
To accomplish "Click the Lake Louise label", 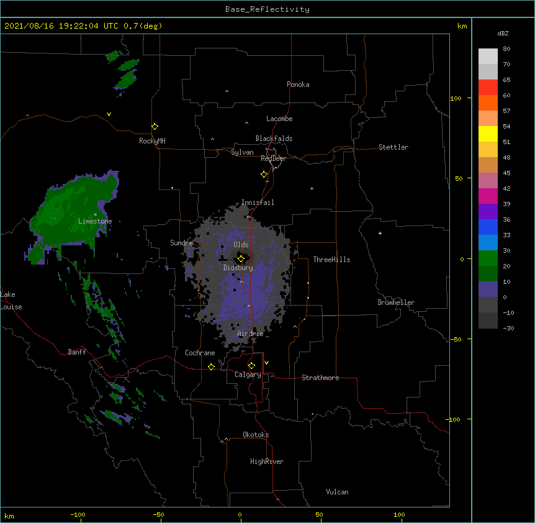I will (11, 301).
